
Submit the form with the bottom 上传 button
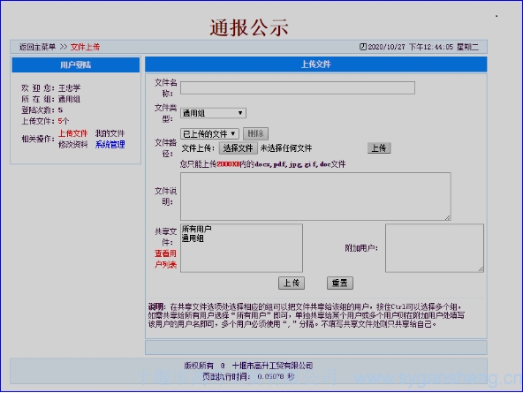point(292,283)
